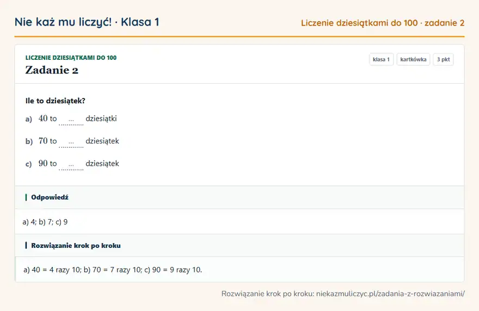This screenshot has width=479, height=311.
Task: Click the '70 to' text in row b)
Action: coord(48,141)
